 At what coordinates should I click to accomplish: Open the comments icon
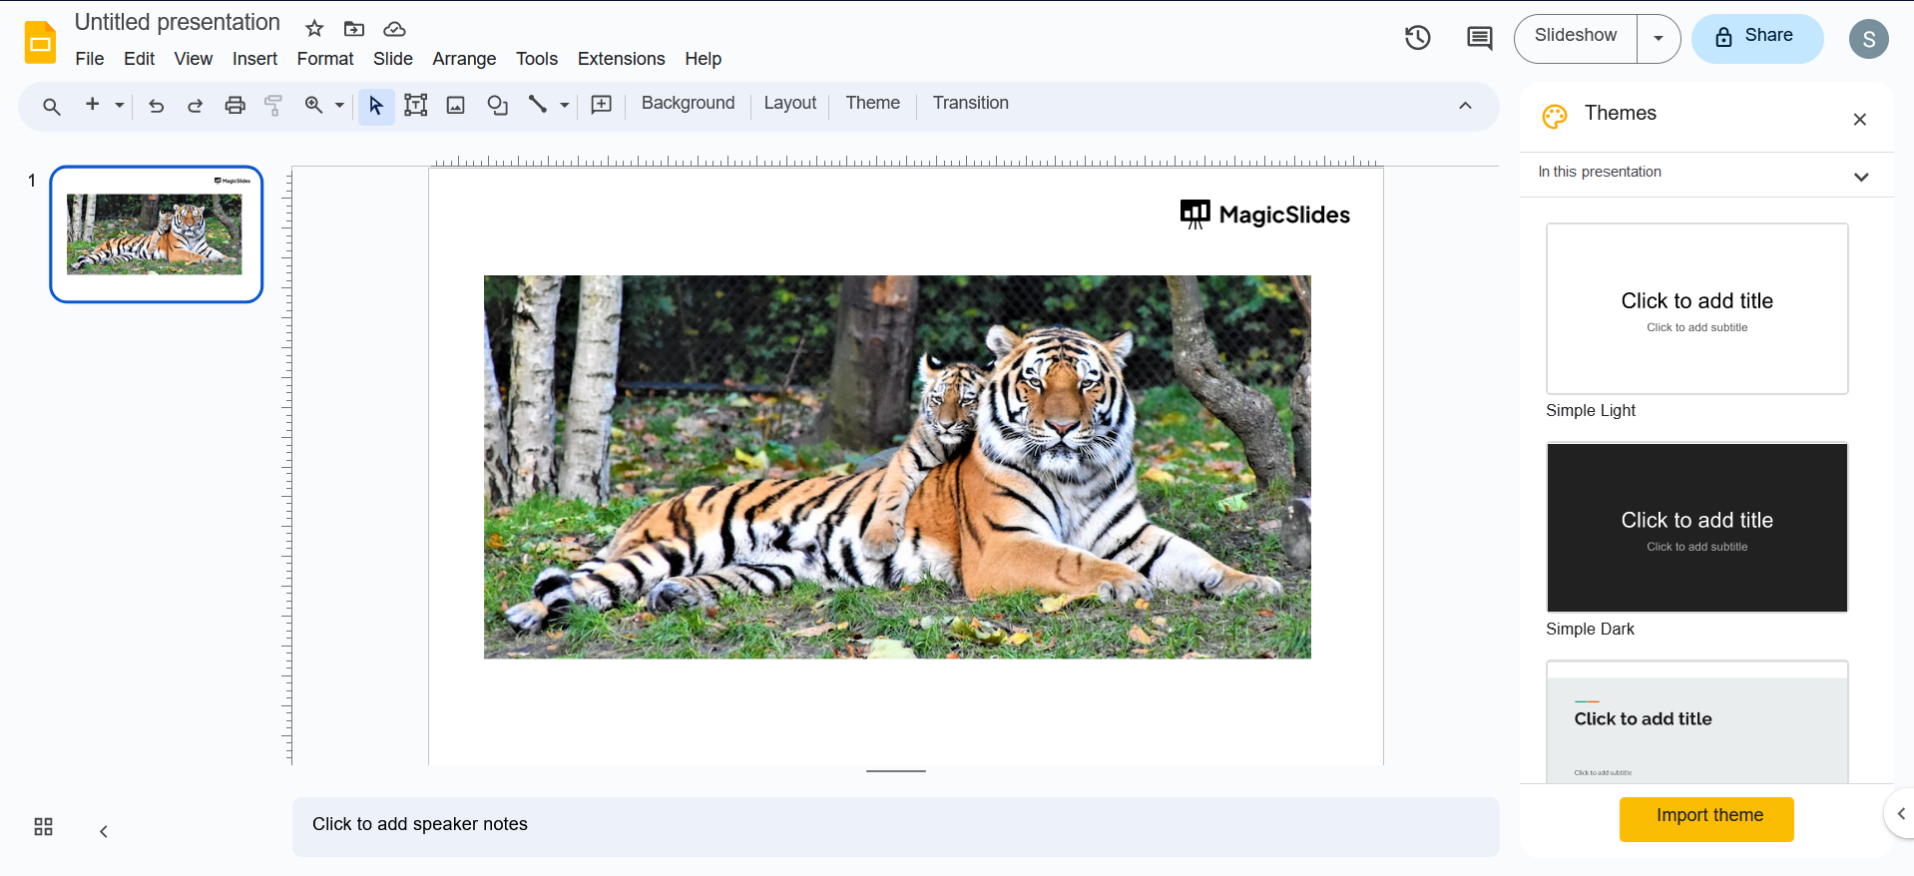1479,39
